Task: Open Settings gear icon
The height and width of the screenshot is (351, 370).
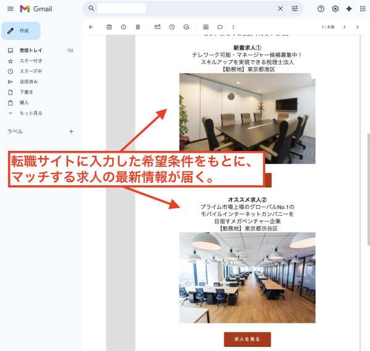Action: tap(335, 9)
